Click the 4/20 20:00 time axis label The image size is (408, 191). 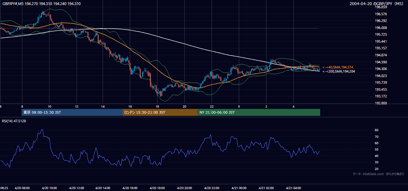(x=185, y=188)
